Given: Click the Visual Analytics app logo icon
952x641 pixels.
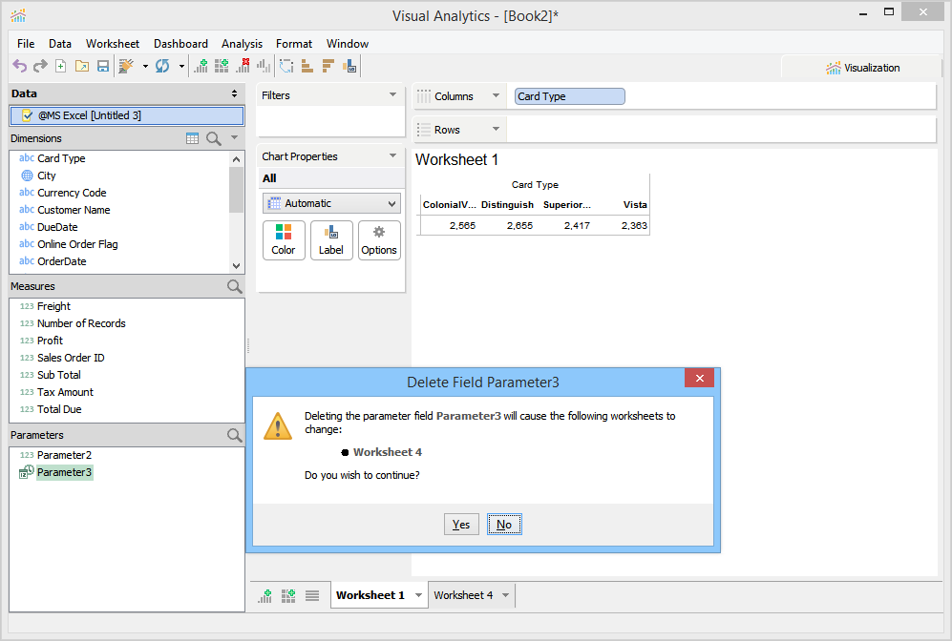Looking at the screenshot, I should pos(19,16).
